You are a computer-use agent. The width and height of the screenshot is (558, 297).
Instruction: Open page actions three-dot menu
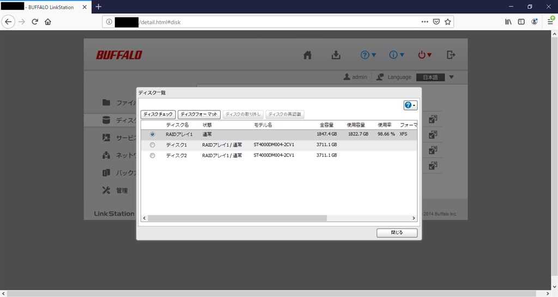(x=424, y=22)
